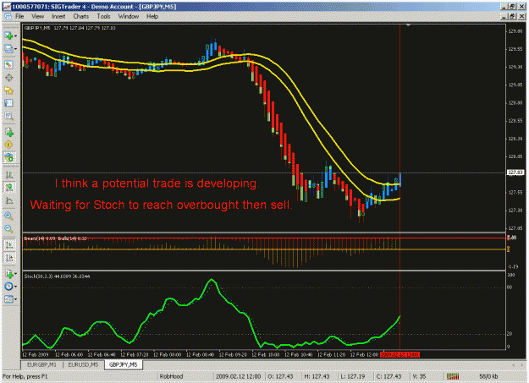Open the Help menu
Viewport: 529px width, 383px height.
(152, 16)
